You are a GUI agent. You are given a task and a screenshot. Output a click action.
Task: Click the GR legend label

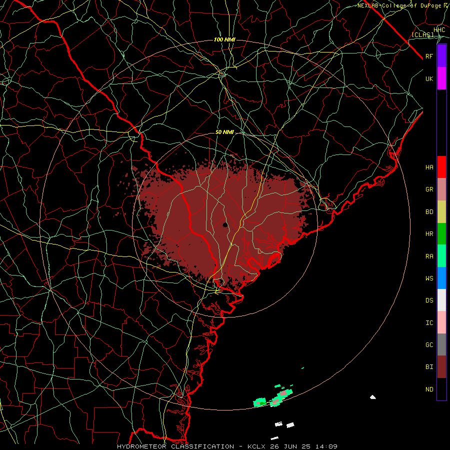coord(429,189)
